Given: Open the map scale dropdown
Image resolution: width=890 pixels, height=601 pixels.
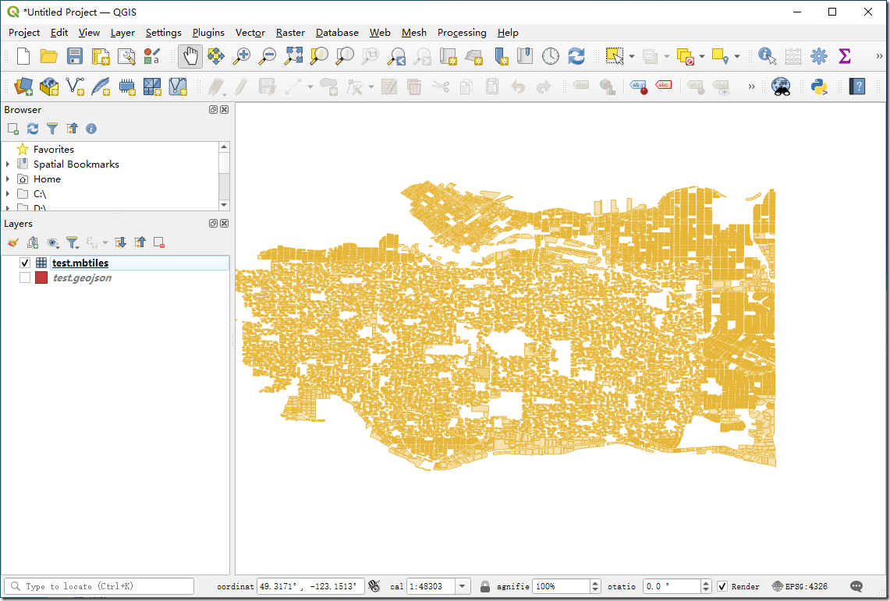Looking at the screenshot, I should pyautogui.click(x=463, y=586).
